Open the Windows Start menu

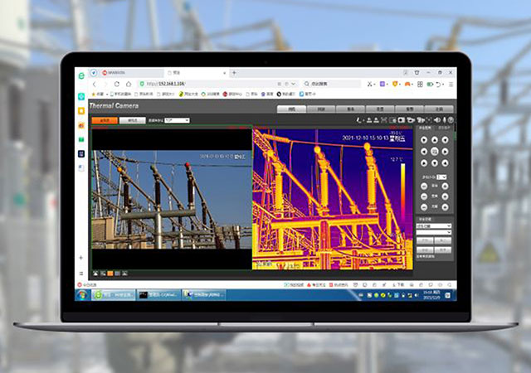coord(82,294)
